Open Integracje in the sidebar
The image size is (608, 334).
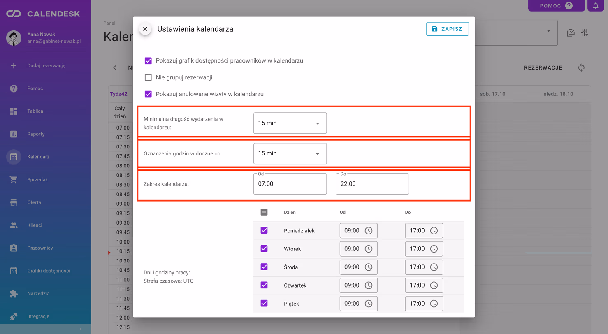[46, 316]
